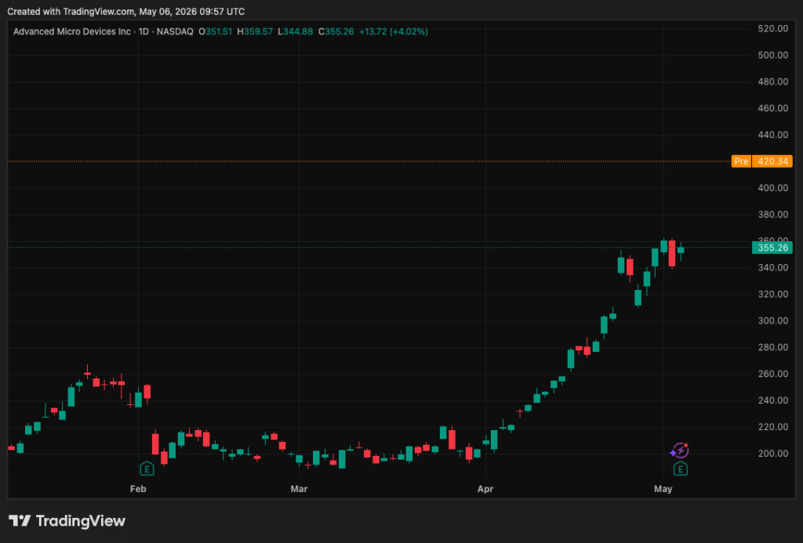Click the 340.00 price axis label

pos(772,268)
